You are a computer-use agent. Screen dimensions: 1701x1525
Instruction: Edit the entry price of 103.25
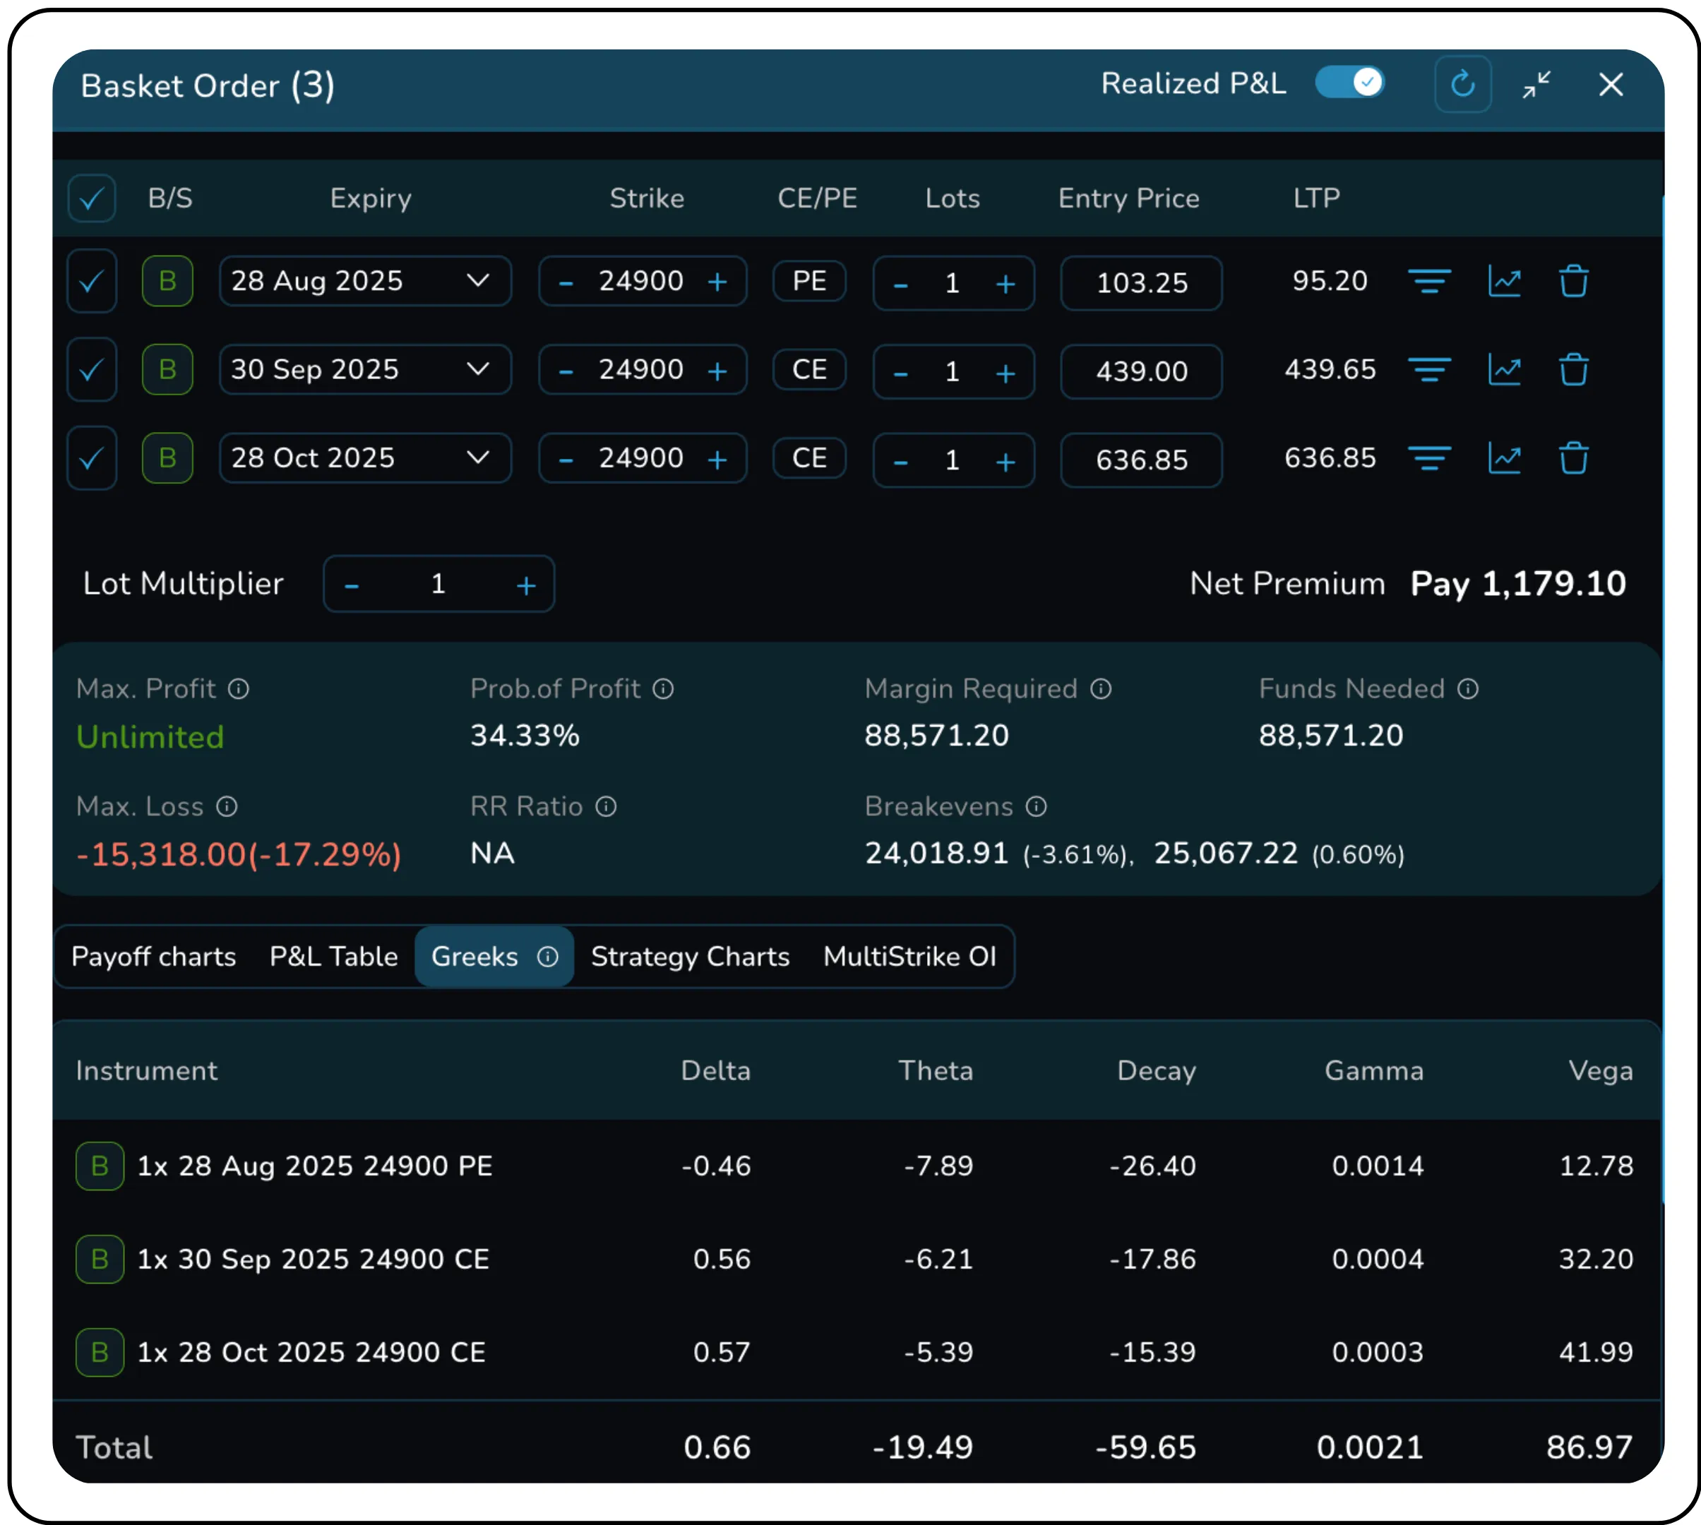click(1140, 283)
